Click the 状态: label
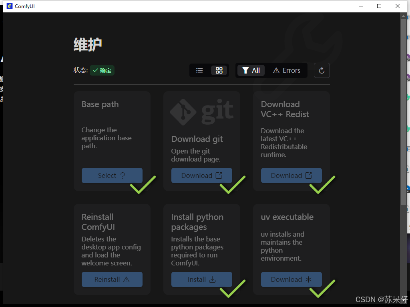Screen dimensions: 410x307 click(x=80, y=70)
